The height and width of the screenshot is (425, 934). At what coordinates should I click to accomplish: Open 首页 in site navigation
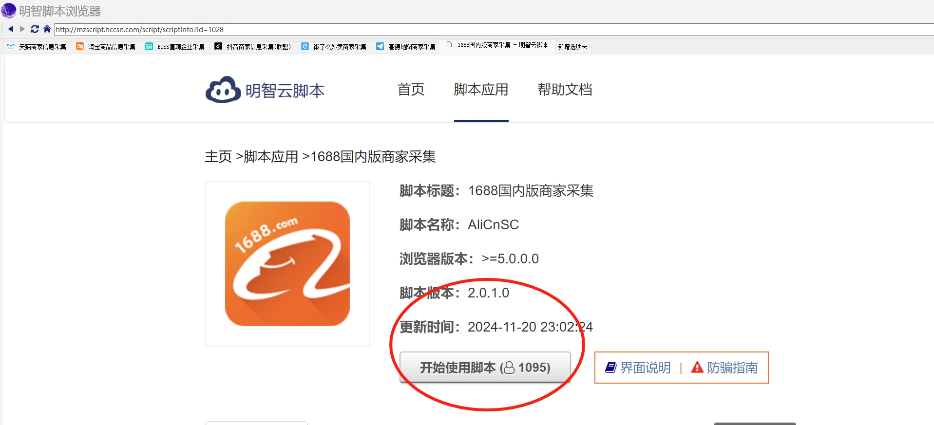(x=411, y=90)
